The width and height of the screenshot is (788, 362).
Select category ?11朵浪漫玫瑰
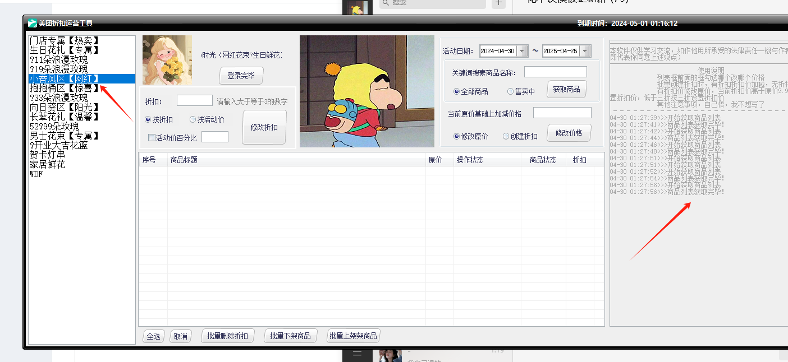pos(82,59)
